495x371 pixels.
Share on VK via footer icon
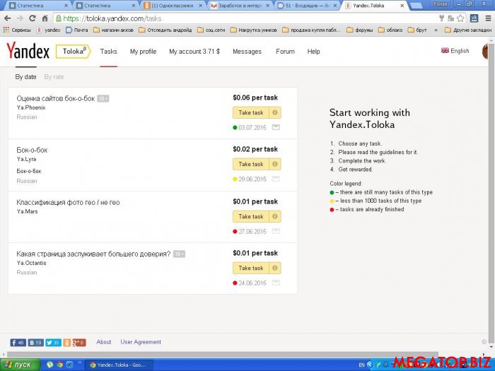tap(35, 342)
